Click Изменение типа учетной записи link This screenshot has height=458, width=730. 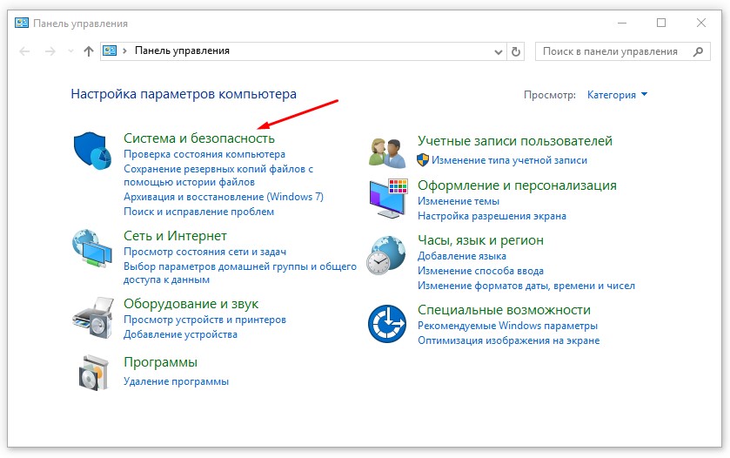click(x=509, y=160)
